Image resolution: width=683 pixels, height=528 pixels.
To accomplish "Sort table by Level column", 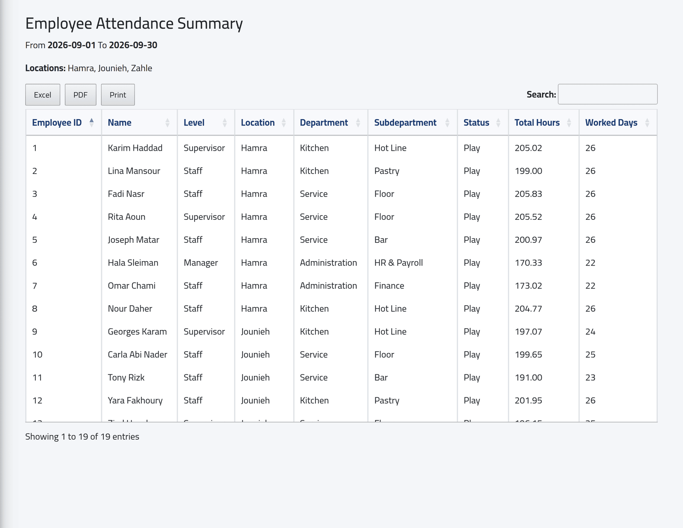I will click(206, 123).
